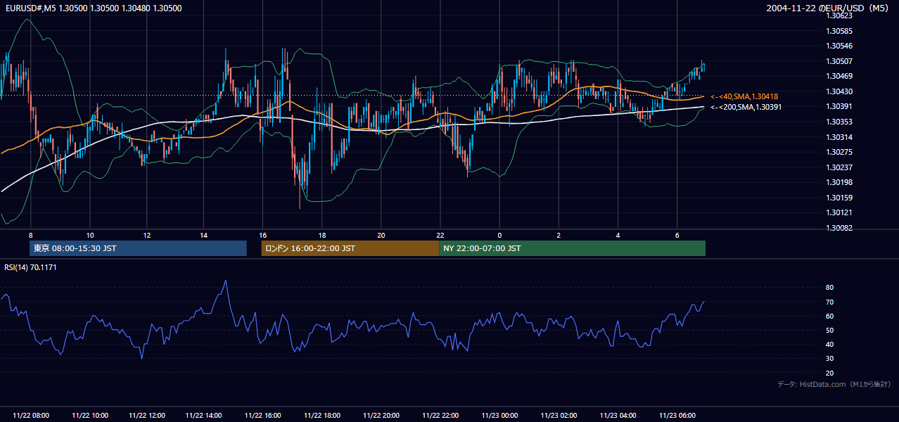This screenshot has width=899, height=422.
Task: Click the RSI 40 level label
Action: coord(829,344)
